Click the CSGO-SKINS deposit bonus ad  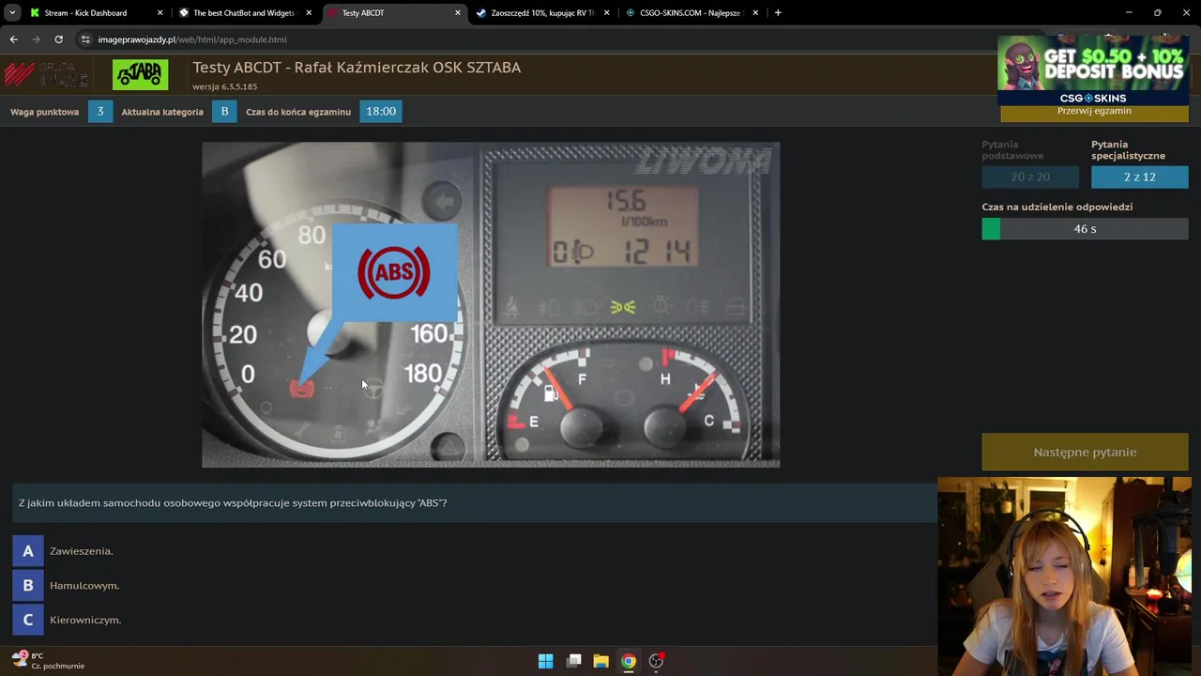[x=1093, y=70]
